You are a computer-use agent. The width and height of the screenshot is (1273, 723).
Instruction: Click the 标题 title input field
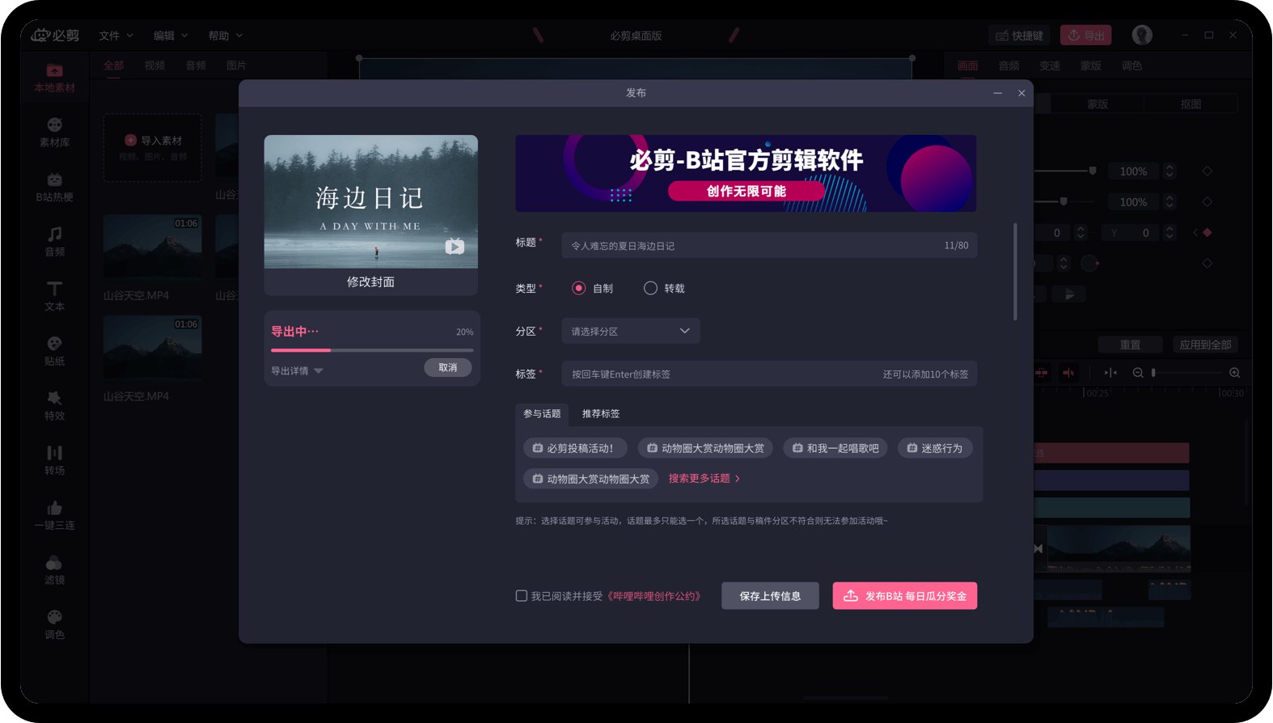(x=769, y=245)
